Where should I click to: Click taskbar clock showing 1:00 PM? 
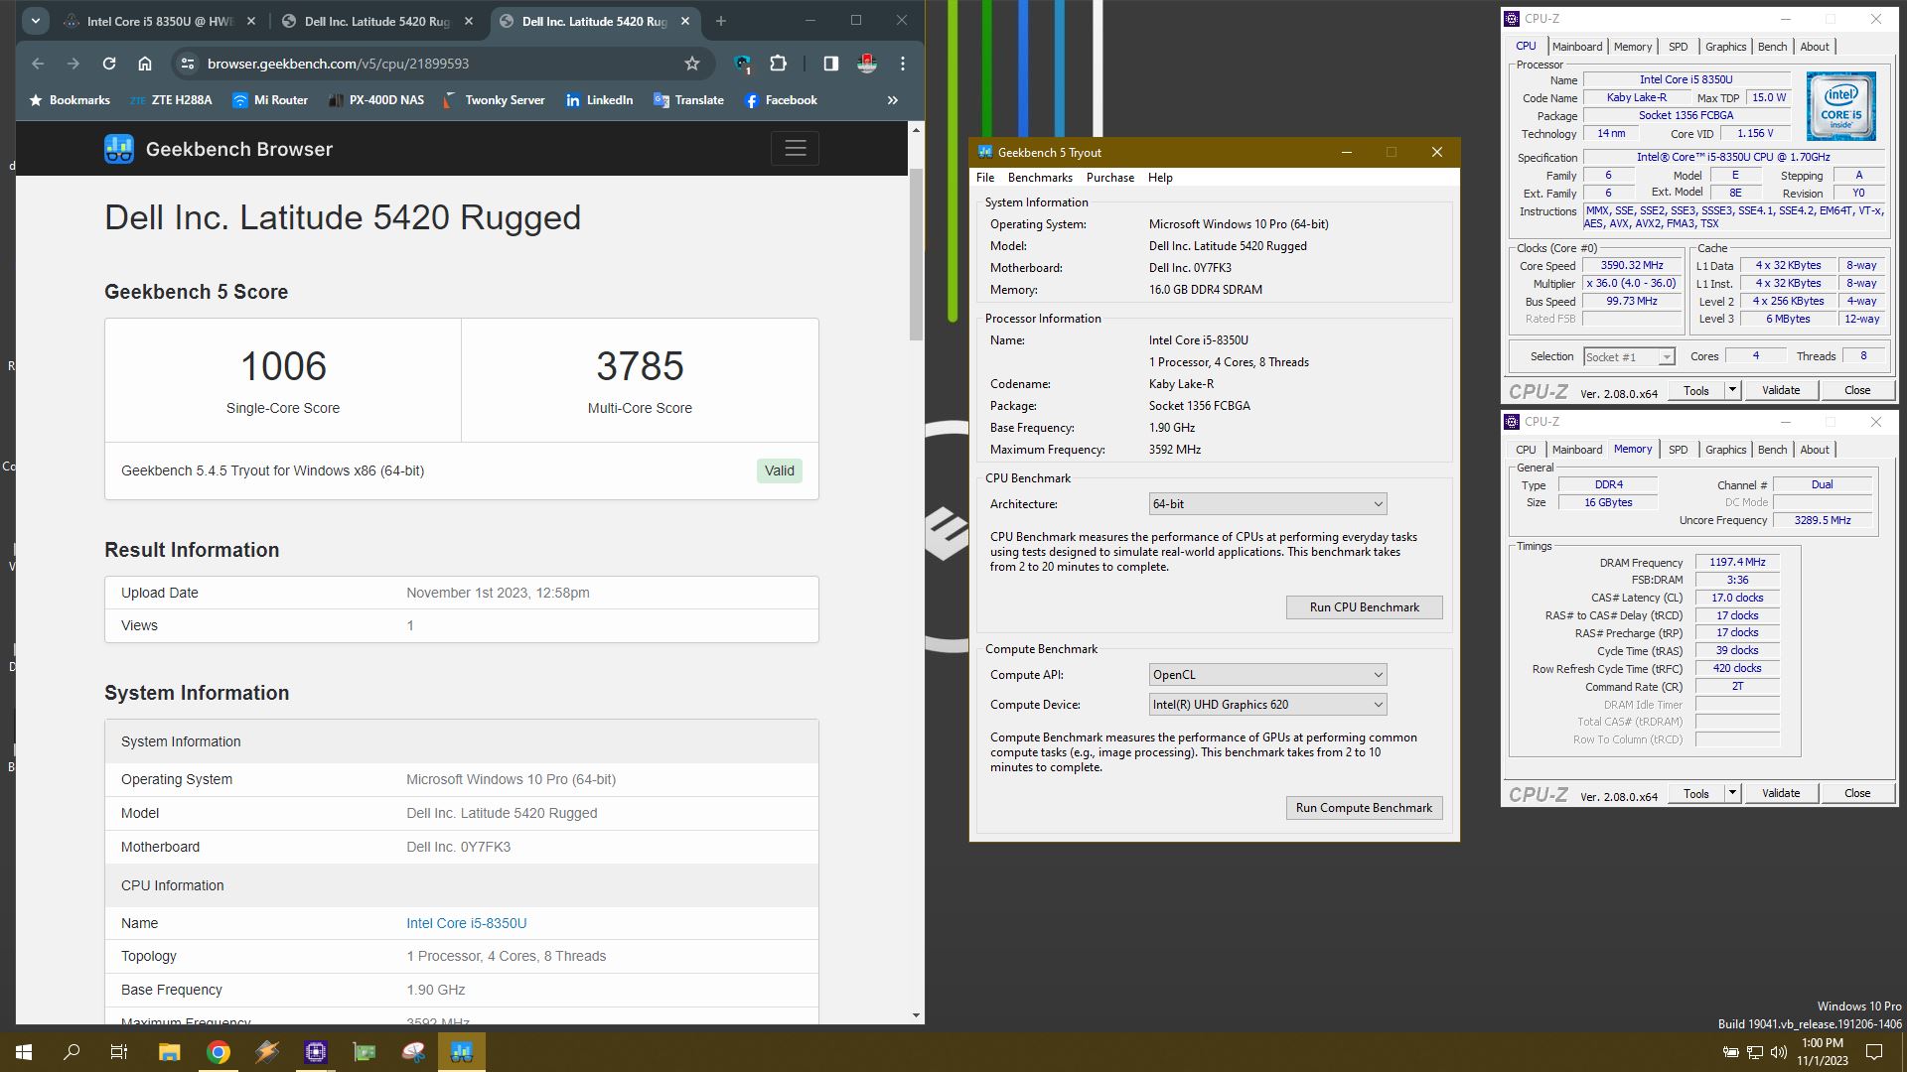1822,1052
